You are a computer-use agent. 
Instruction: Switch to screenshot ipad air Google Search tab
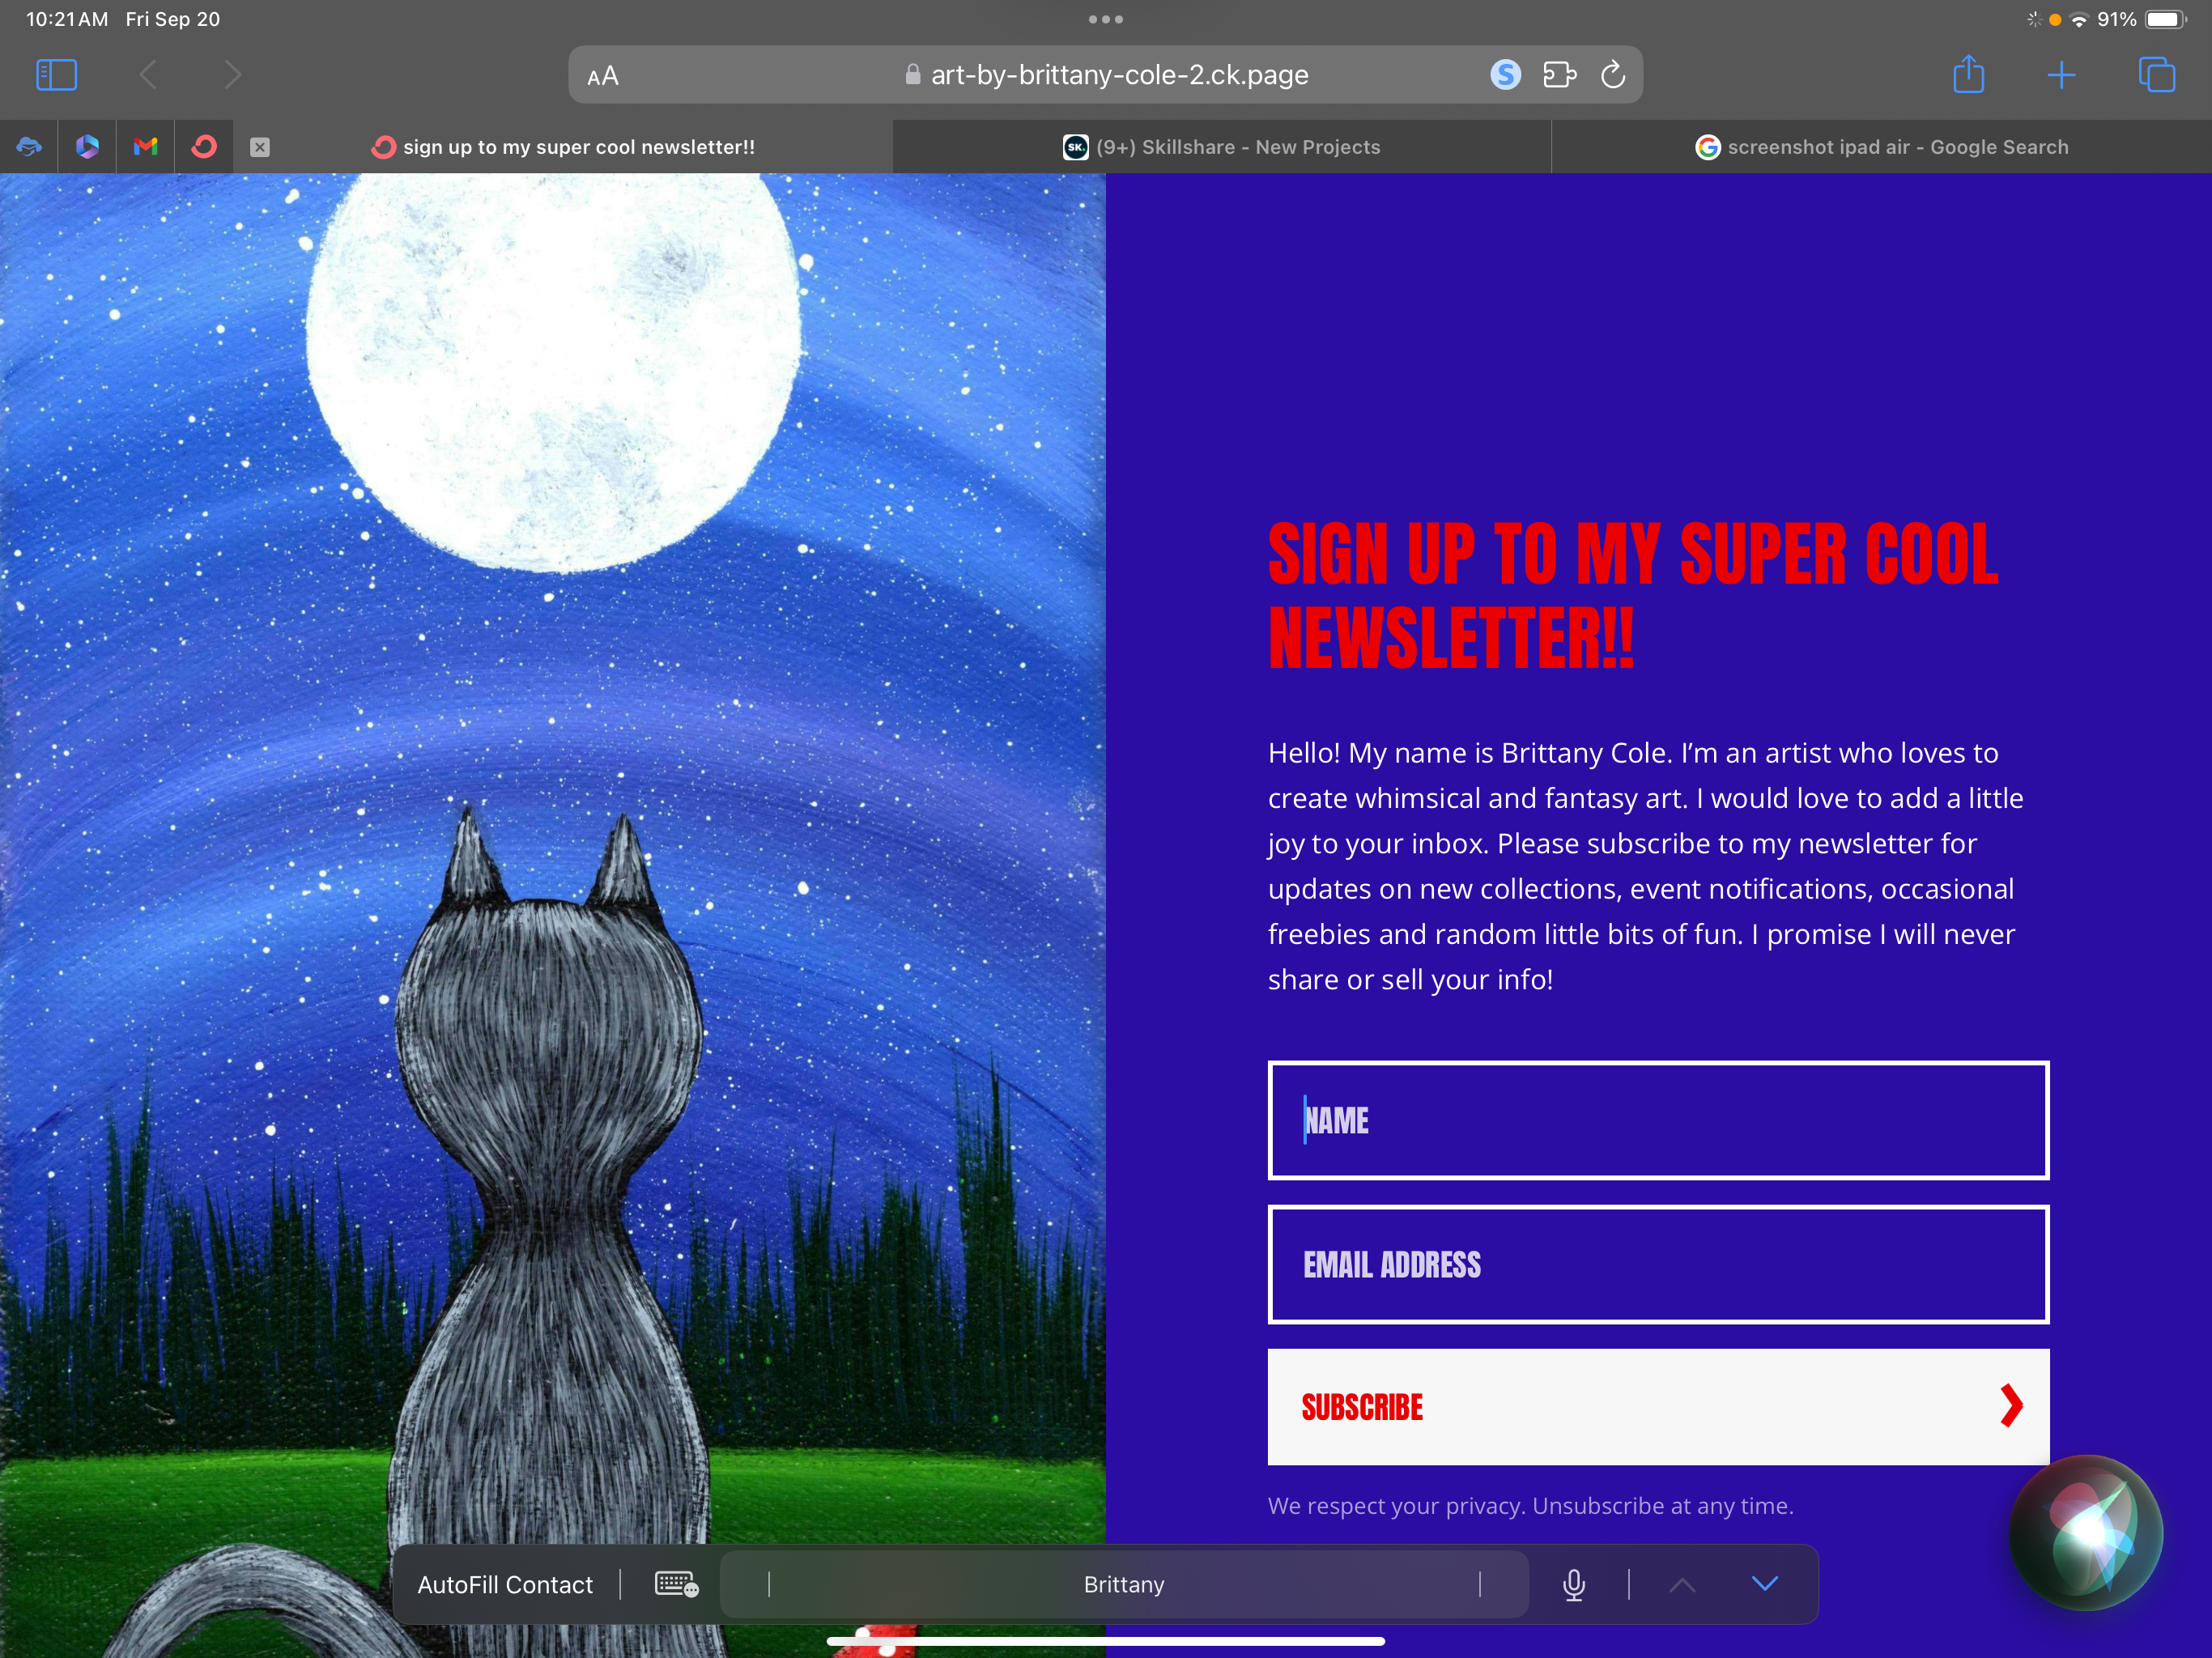coord(1881,147)
